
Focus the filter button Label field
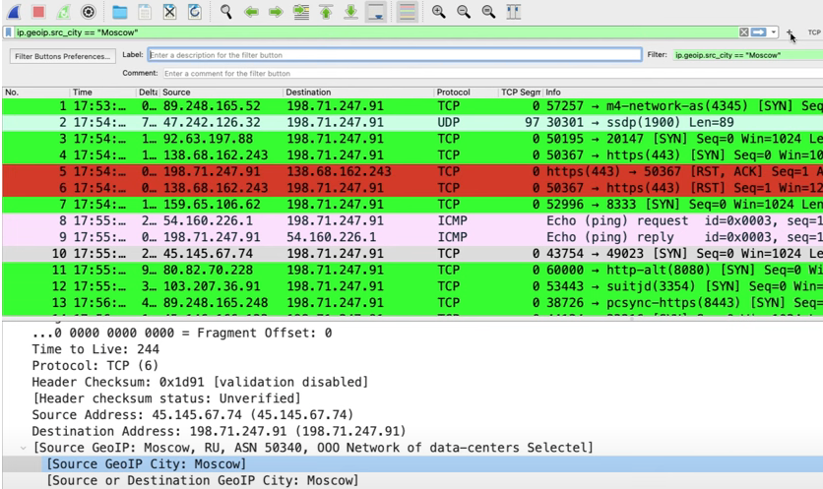395,54
